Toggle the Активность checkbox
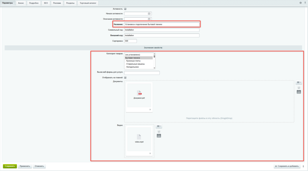The image size is (308, 171). [125, 9]
